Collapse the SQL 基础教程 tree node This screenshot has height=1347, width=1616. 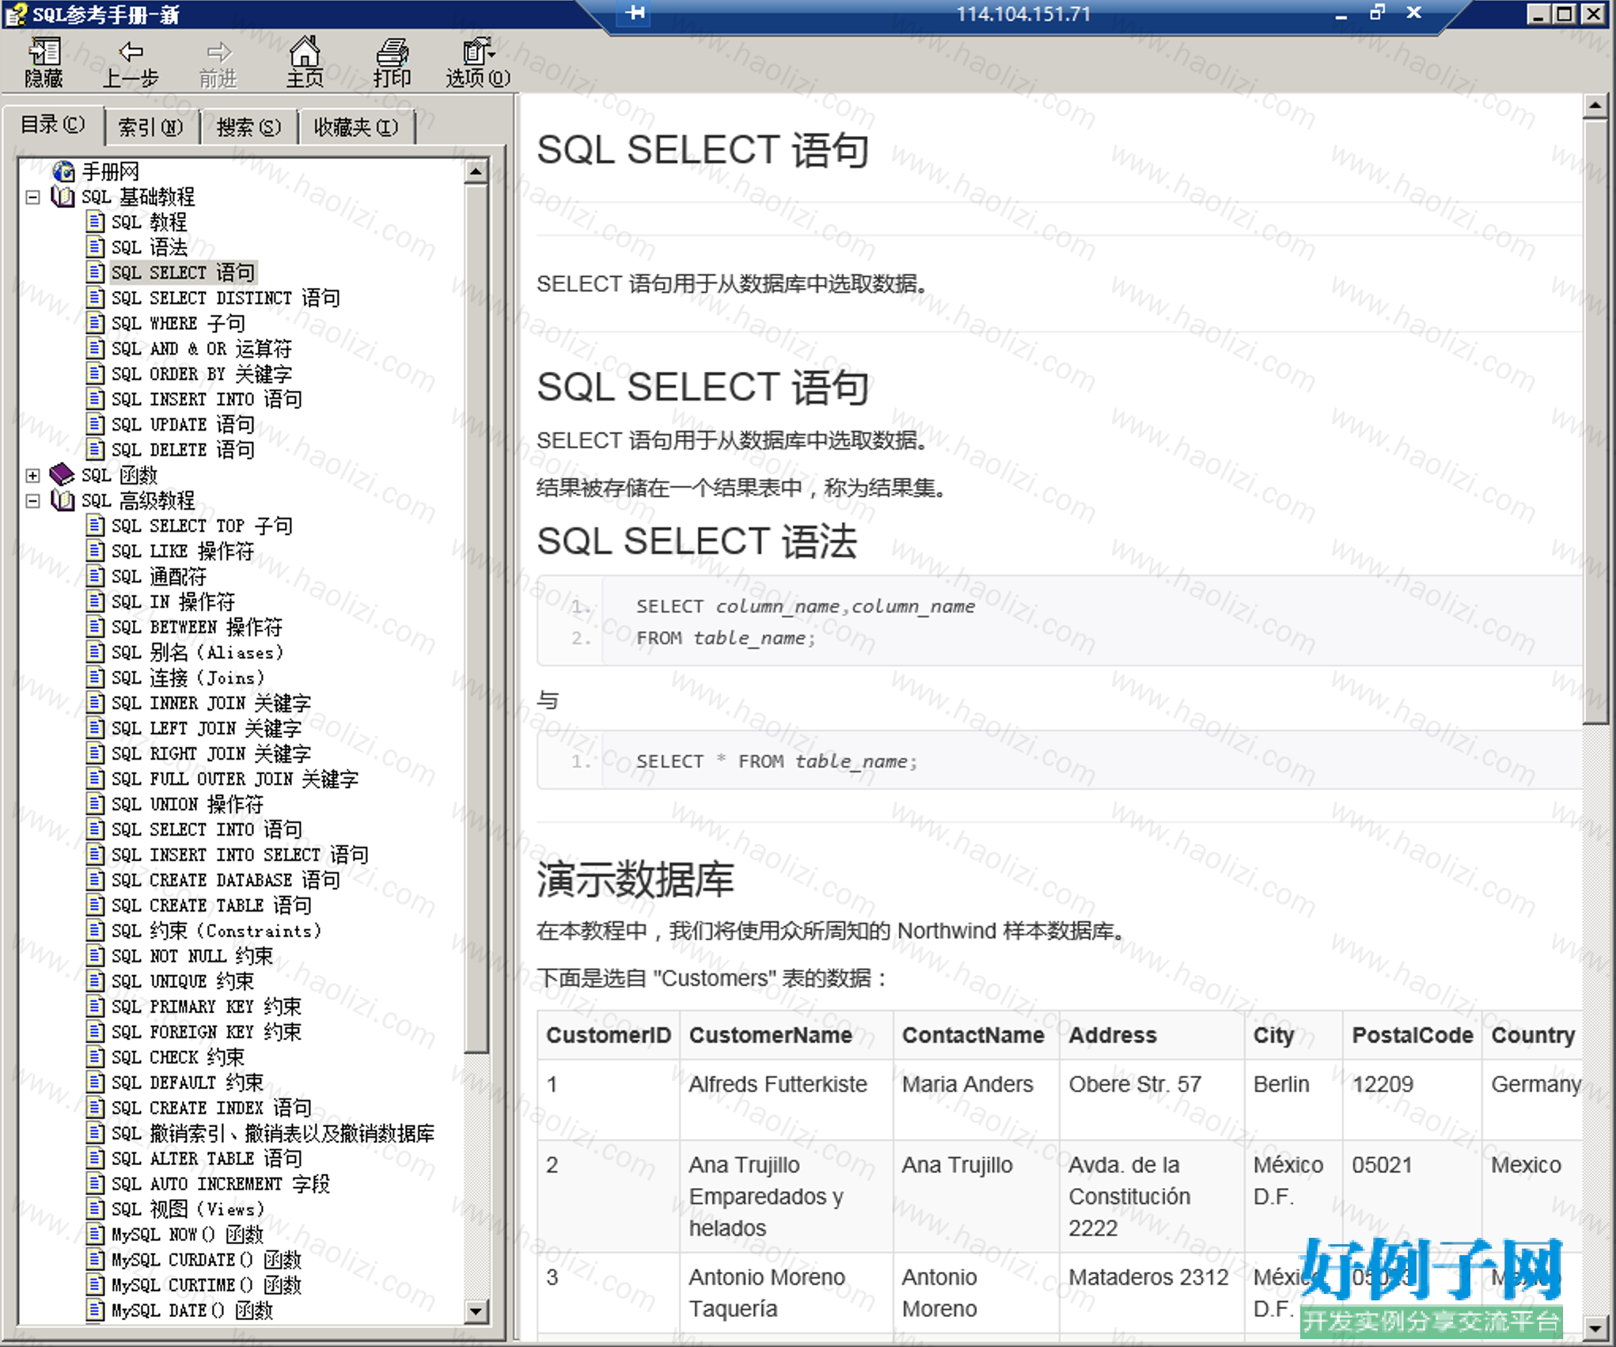32,197
